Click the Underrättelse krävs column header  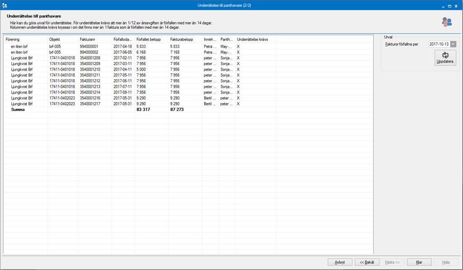click(x=255, y=39)
